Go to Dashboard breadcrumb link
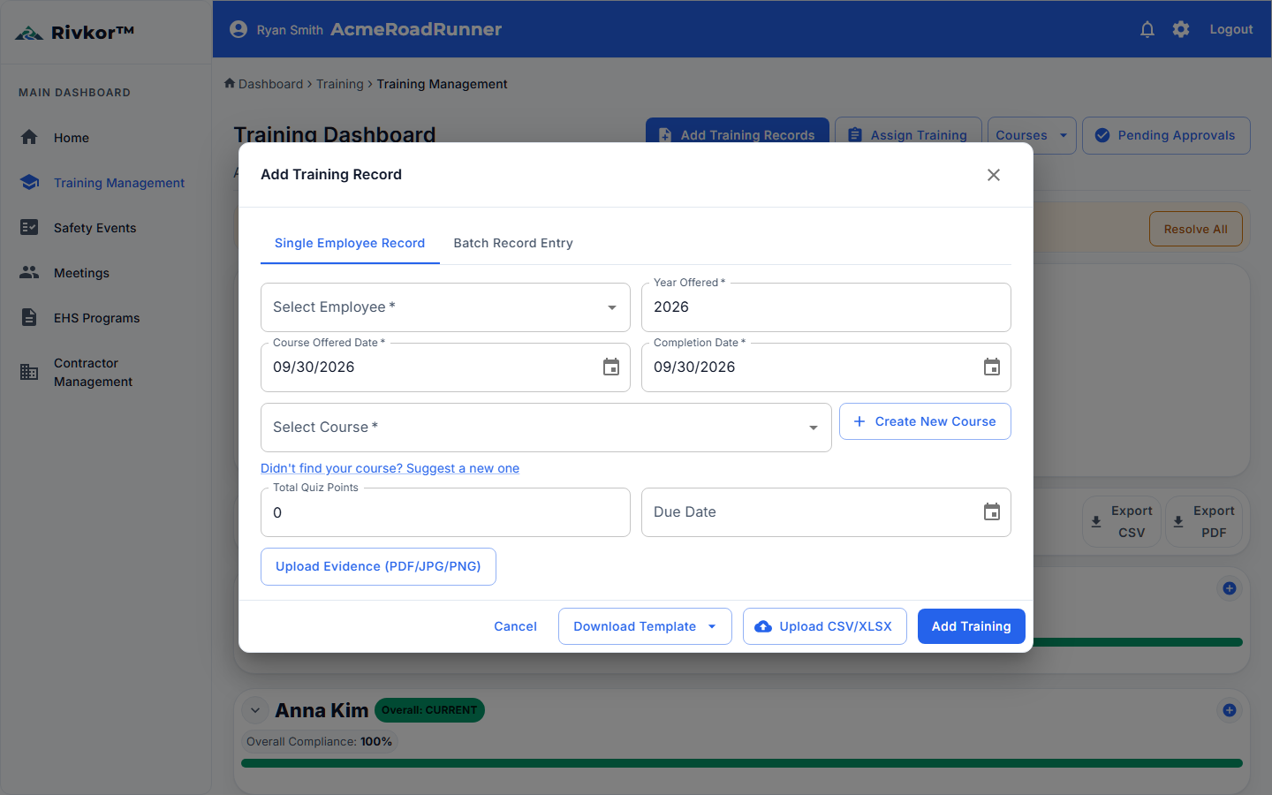The width and height of the screenshot is (1272, 795). click(270, 84)
